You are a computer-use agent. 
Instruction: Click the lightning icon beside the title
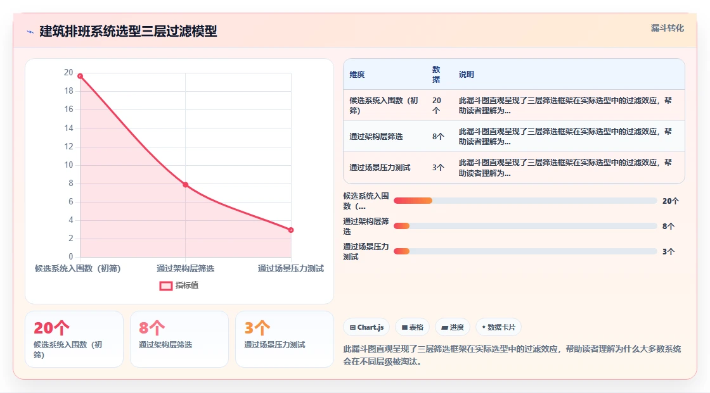pyautogui.click(x=30, y=32)
